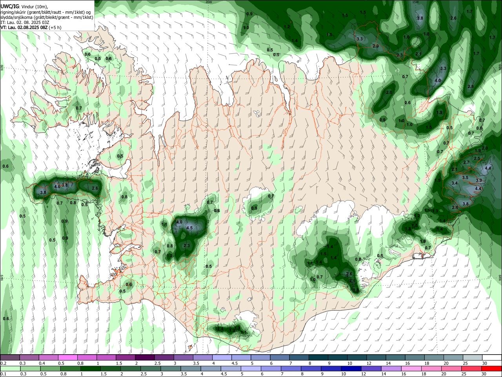This screenshot has width=502, height=377.
Task: Click the '2.7' precipitation value on the map
Action: (x=466, y=162)
